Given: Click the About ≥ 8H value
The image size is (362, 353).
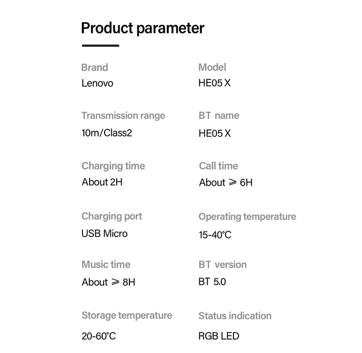Looking at the screenshot, I should 109,282.
